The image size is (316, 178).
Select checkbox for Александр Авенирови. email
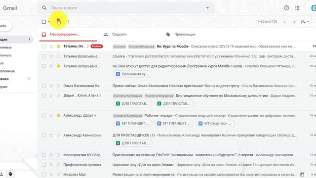point(44,135)
